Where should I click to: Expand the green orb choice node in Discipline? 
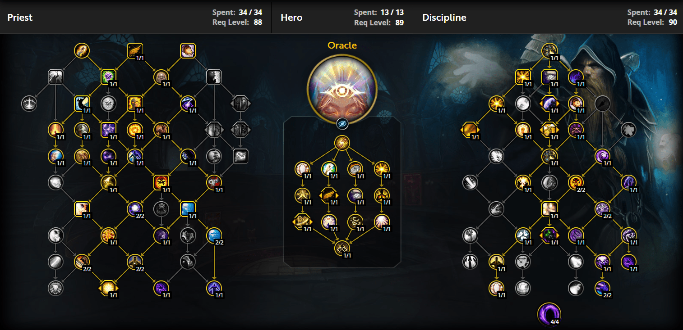549,235
